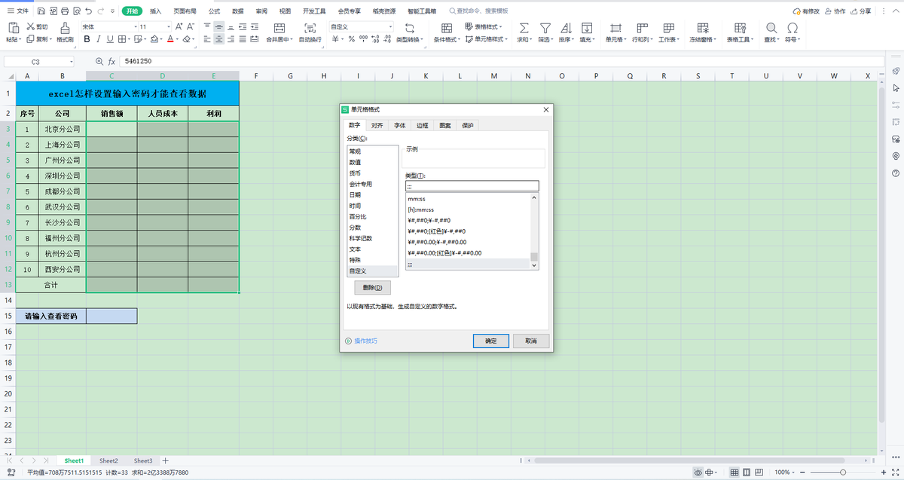Expand the number format dropdown (自定义)
The width and height of the screenshot is (904, 480).
[x=389, y=26]
